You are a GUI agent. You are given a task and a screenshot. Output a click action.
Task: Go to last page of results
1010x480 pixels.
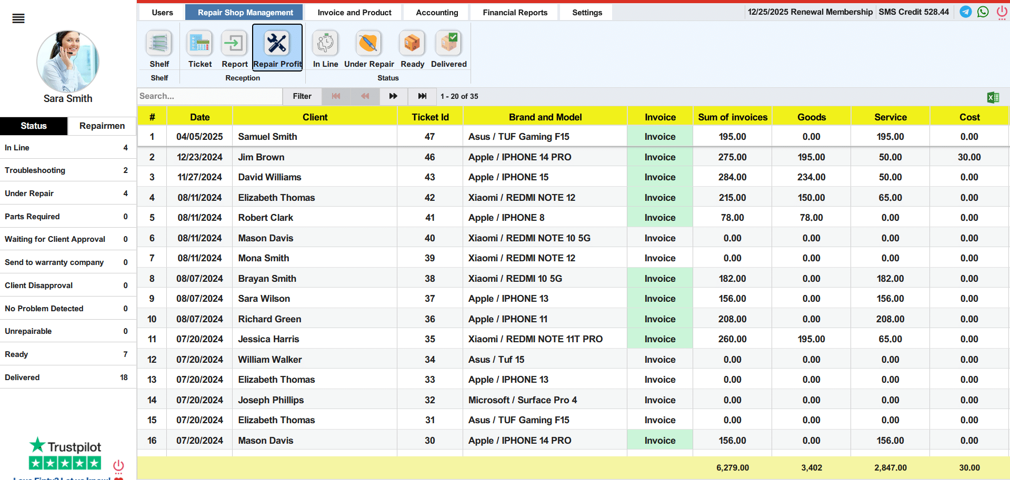point(422,96)
